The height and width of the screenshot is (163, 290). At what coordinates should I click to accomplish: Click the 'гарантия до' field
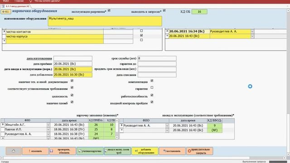(x=157, y=64)
